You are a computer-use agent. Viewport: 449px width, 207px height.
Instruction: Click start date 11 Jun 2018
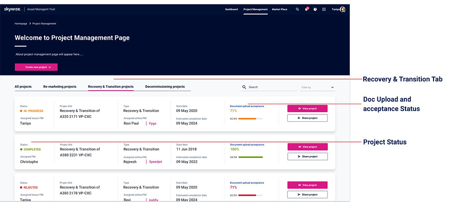(x=186, y=149)
